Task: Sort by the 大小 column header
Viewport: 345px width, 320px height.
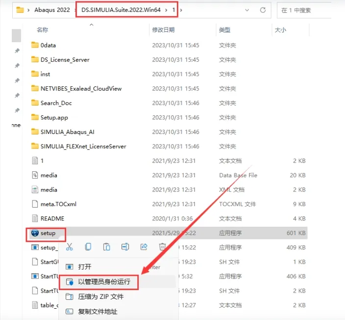Action: 280,30
